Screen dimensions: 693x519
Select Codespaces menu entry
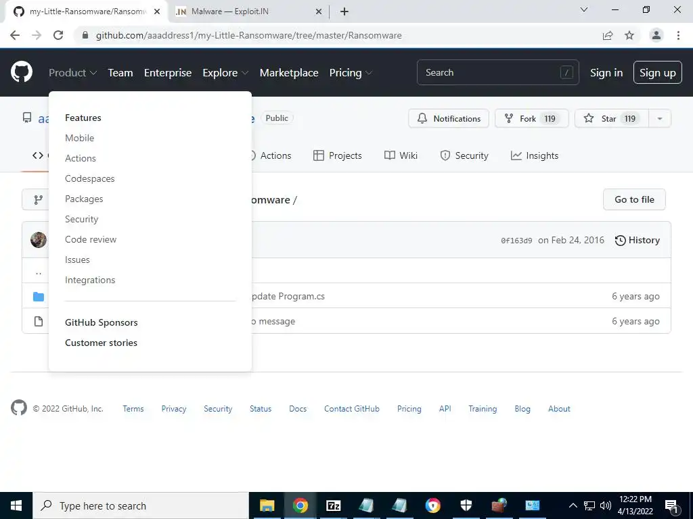tap(90, 178)
